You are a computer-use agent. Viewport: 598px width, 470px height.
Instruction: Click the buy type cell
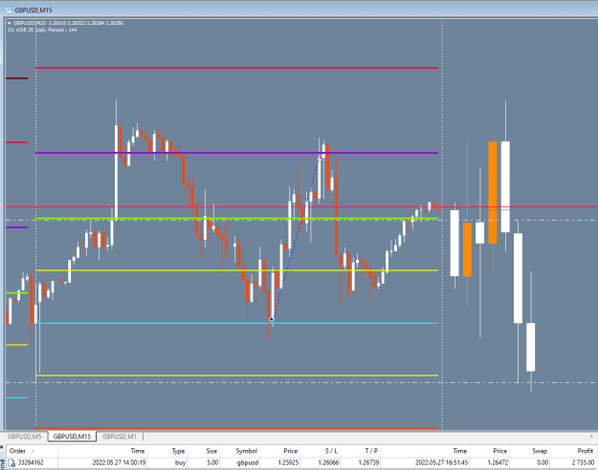pyautogui.click(x=180, y=462)
